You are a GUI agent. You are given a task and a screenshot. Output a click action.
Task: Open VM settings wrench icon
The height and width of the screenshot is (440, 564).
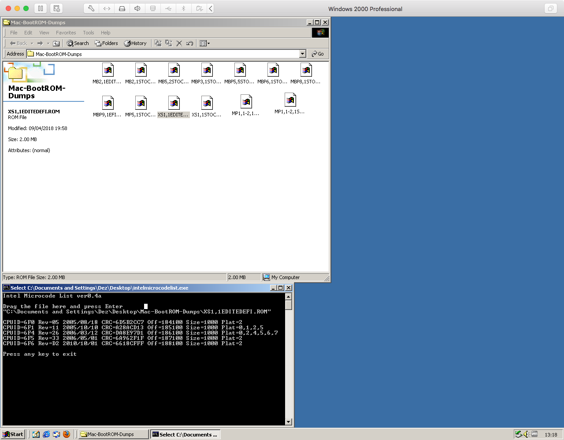(x=91, y=8)
